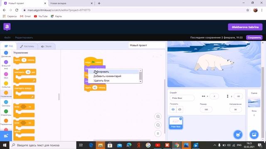Screen dimensions: 266x149
Task: Open the Windows Start menu
Action: click(5, 145)
